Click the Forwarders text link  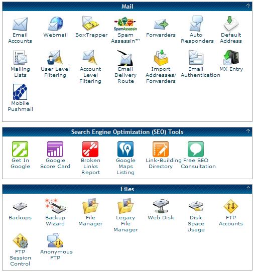click(x=161, y=35)
